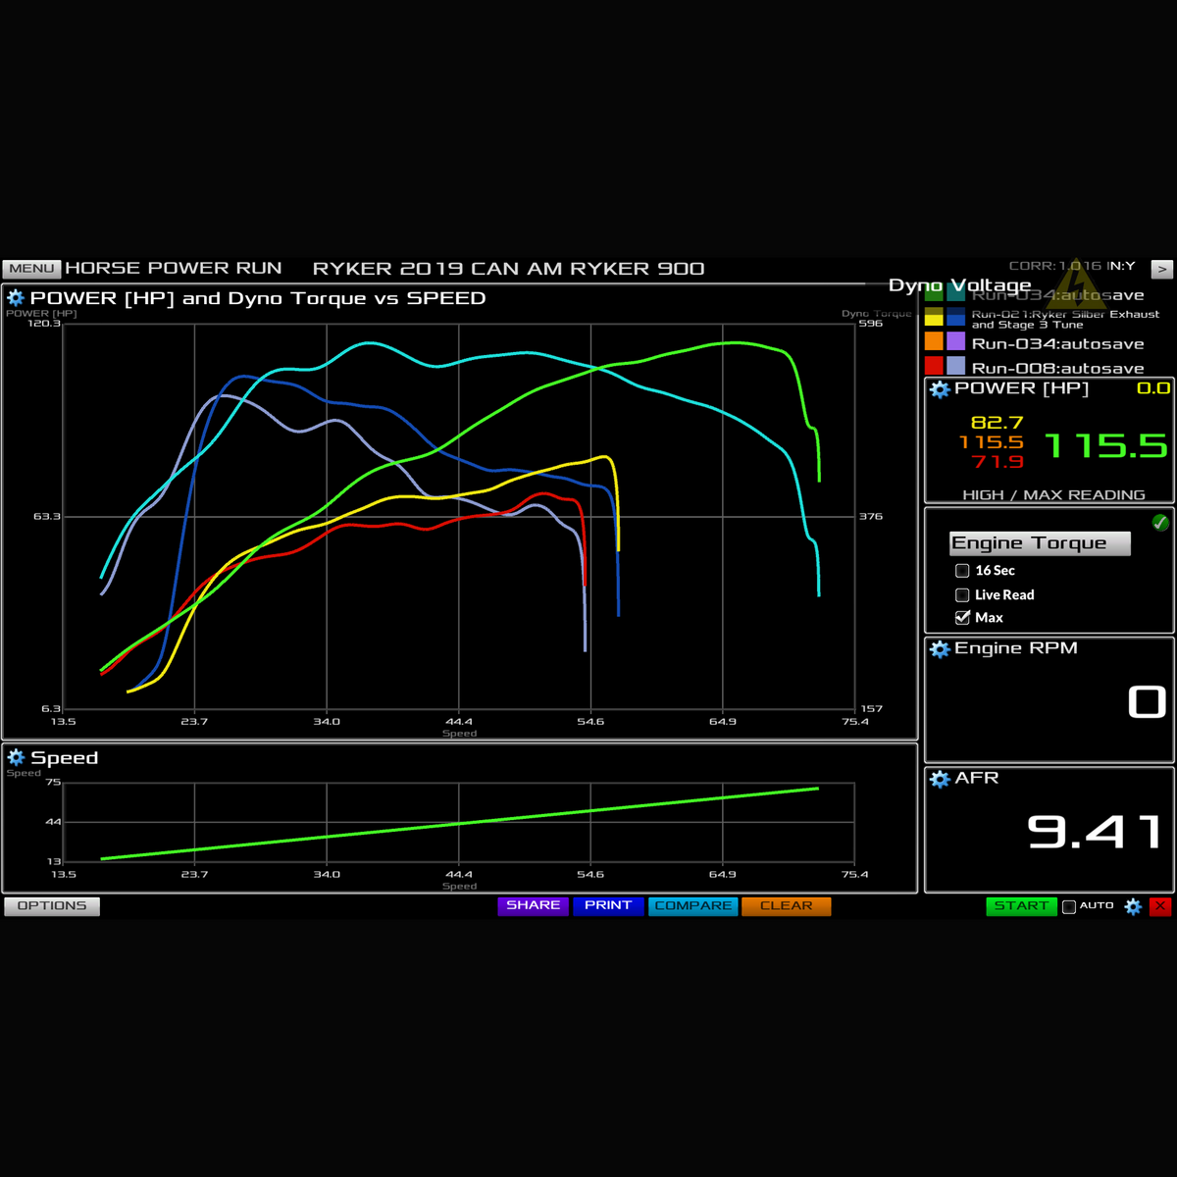Screen dimensions: 1177x1177
Task: Click the CLEAR button
Action: [x=787, y=906]
